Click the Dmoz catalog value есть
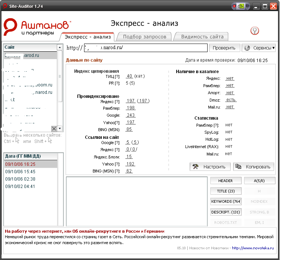Viewport: 295px width, 260px height. (231, 100)
